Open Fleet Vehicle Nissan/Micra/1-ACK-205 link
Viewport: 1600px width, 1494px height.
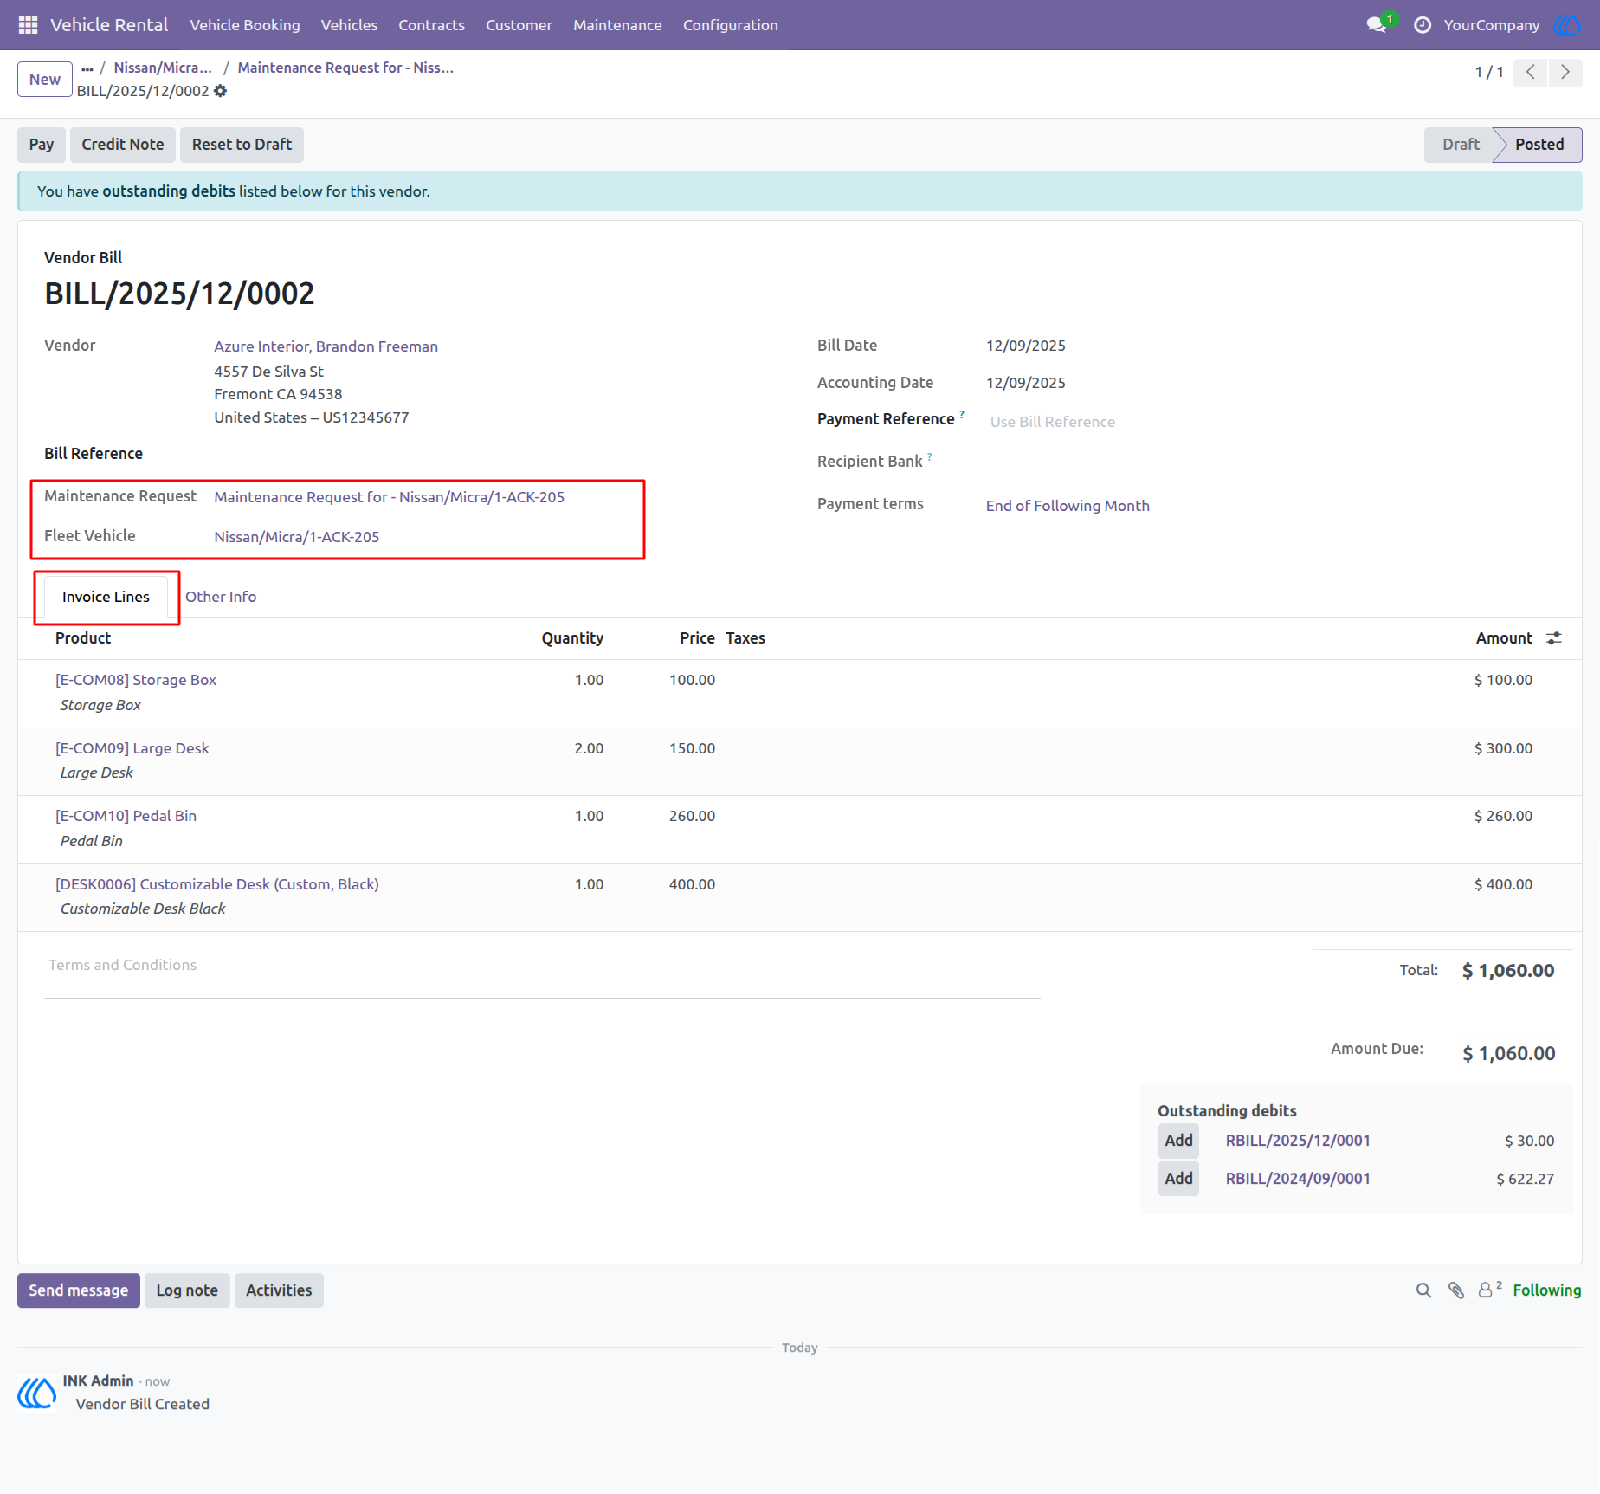296,537
